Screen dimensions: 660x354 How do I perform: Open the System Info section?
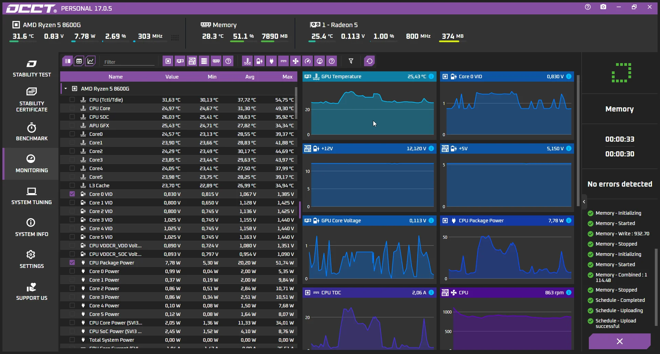coord(32,227)
